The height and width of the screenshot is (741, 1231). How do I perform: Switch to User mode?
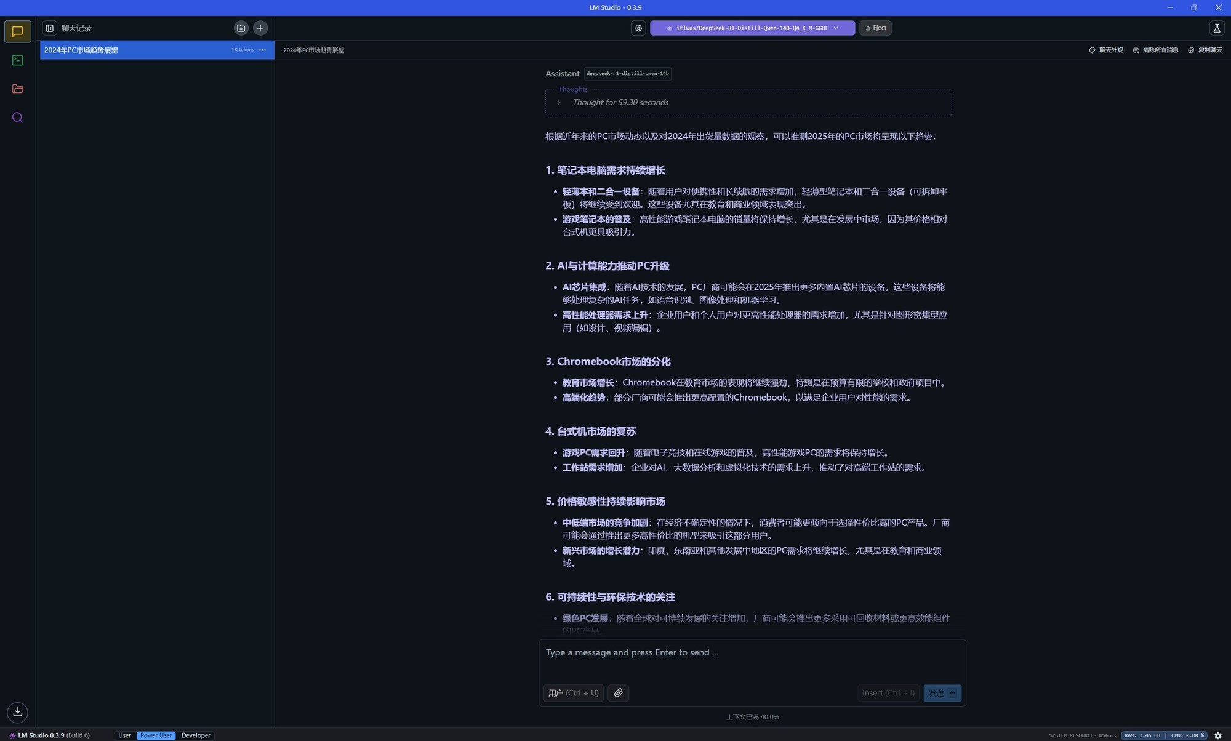pos(124,735)
